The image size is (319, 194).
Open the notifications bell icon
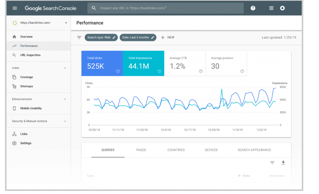282,8
